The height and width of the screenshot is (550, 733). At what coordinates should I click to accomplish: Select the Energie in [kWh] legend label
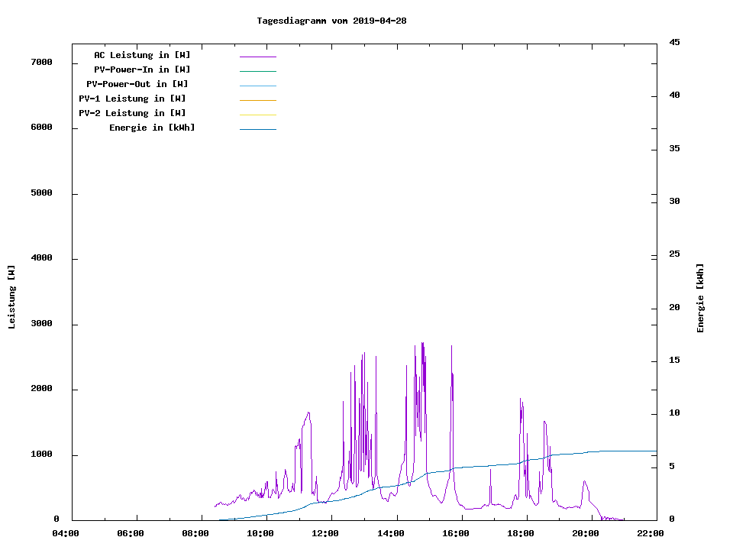(x=152, y=128)
